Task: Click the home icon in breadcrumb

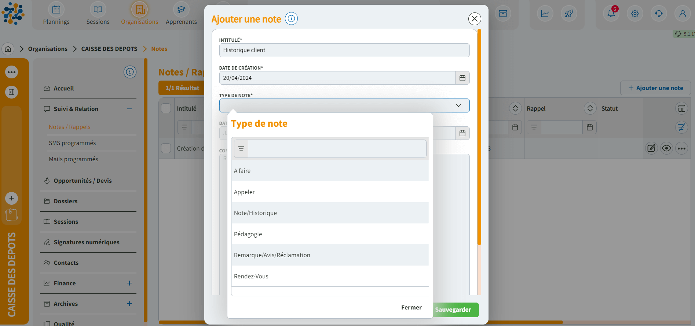Action: 8,49
